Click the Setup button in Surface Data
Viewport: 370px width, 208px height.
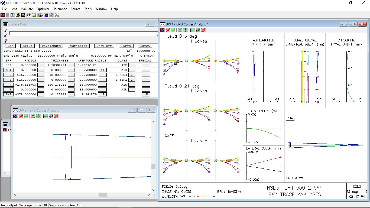(27, 46)
